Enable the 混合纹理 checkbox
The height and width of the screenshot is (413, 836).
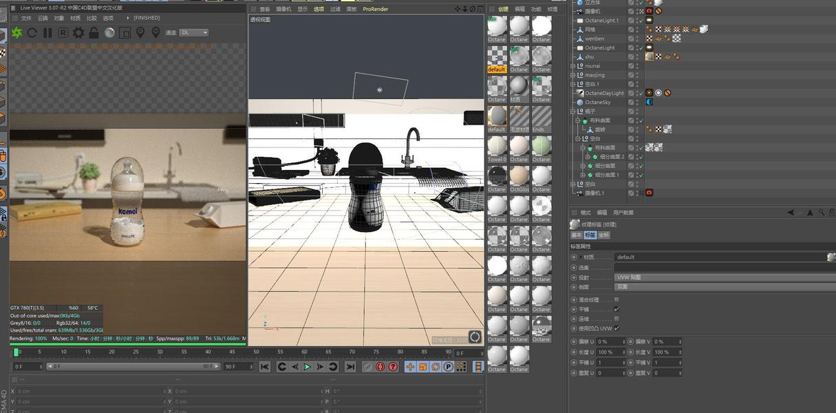[617, 300]
